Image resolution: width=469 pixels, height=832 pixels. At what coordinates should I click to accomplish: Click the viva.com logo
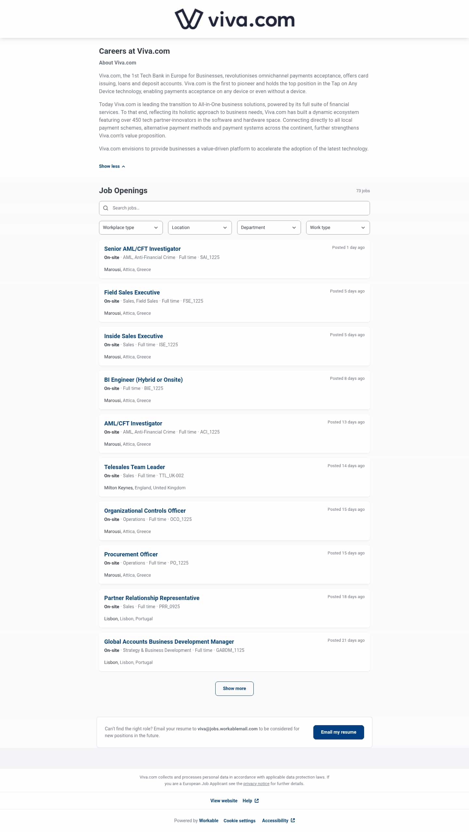pos(234,19)
